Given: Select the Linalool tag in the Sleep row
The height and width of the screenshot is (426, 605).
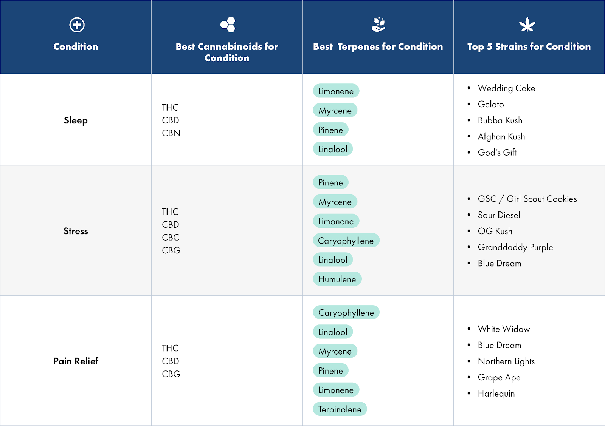Looking at the screenshot, I should tap(333, 149).
